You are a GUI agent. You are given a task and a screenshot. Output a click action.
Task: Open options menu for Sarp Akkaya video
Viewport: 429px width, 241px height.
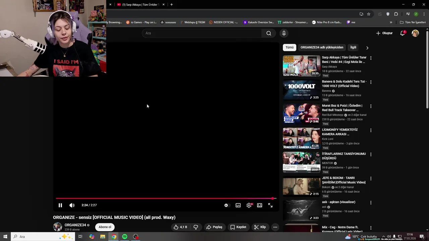tap(371, 58)
